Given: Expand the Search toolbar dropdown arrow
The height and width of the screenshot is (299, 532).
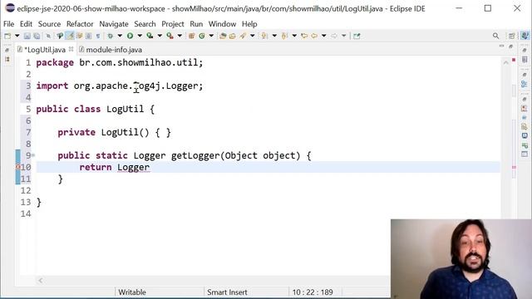Looking at the screenshot, I should tap(253, 36).
